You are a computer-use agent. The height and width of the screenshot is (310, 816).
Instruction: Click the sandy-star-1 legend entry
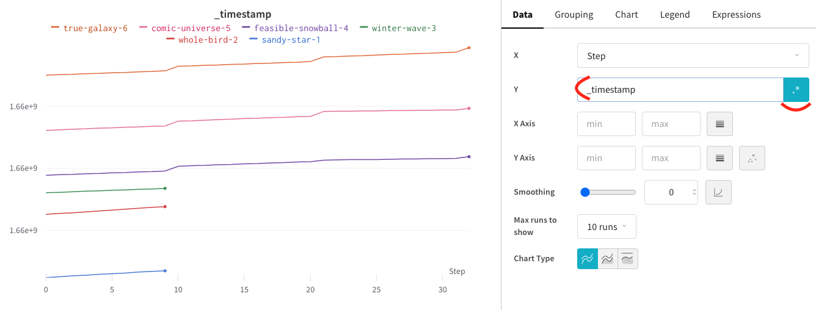pyautogui.click(x=285, y=40)
